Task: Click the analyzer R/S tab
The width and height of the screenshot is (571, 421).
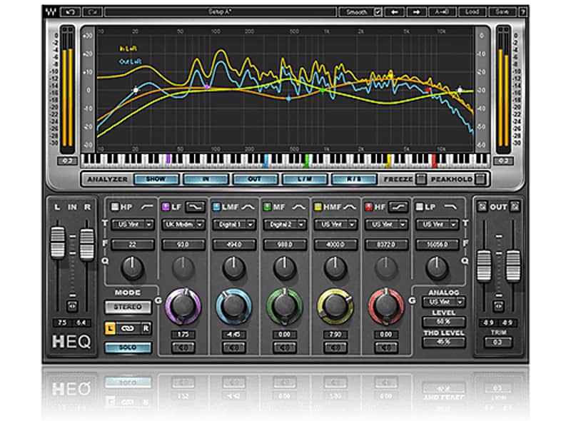Action: click(x=353, y=179)
